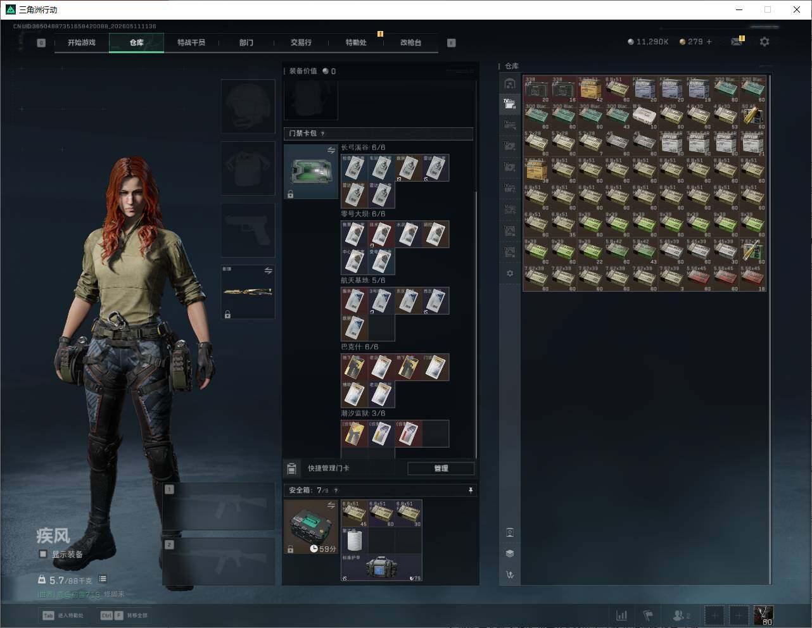This screenshot has width=812, height=628.
Task: Select the empty body armor slot
Action: coord(248,168)
